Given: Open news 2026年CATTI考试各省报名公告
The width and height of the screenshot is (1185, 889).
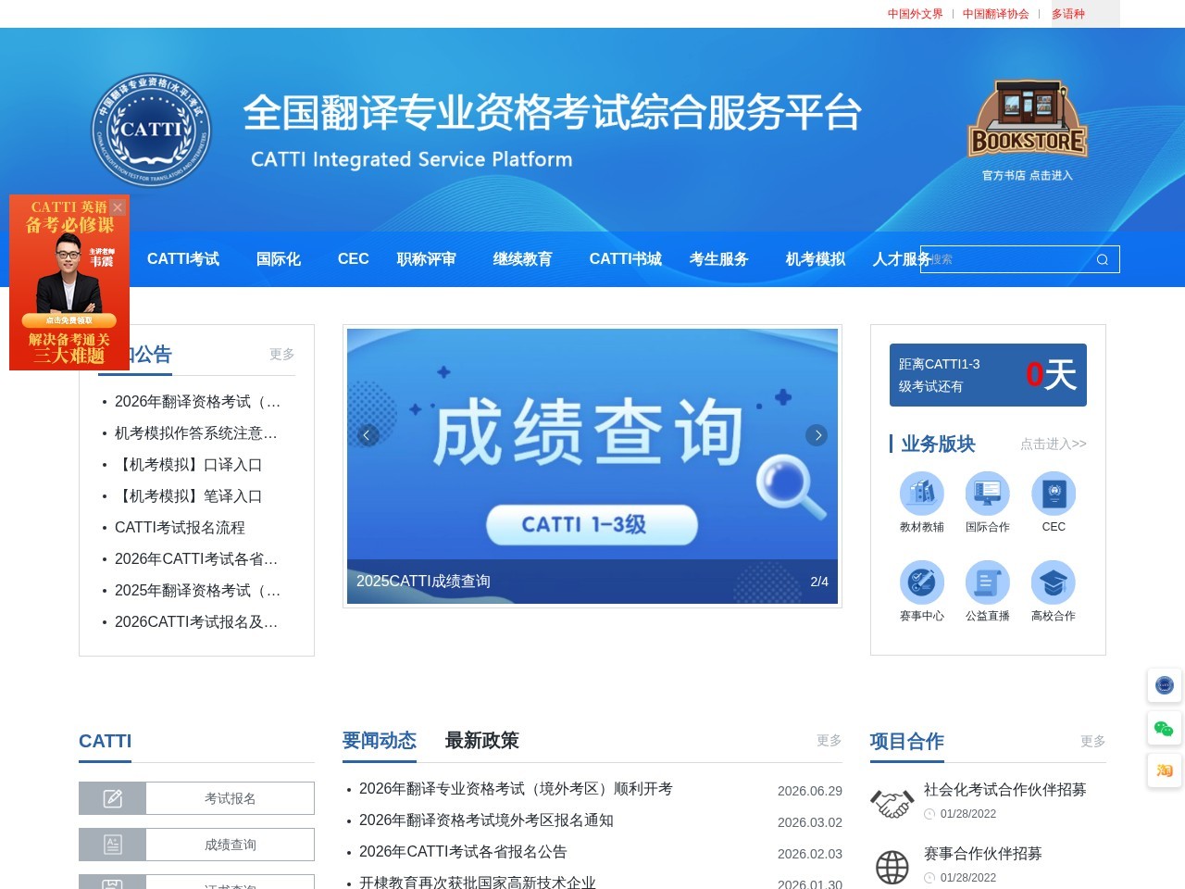Looking at the screenshot, I should click(x=463, y=852).
